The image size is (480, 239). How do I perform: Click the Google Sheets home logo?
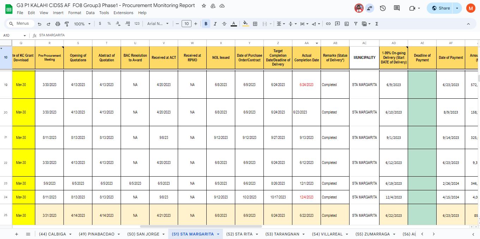(9, 8)
